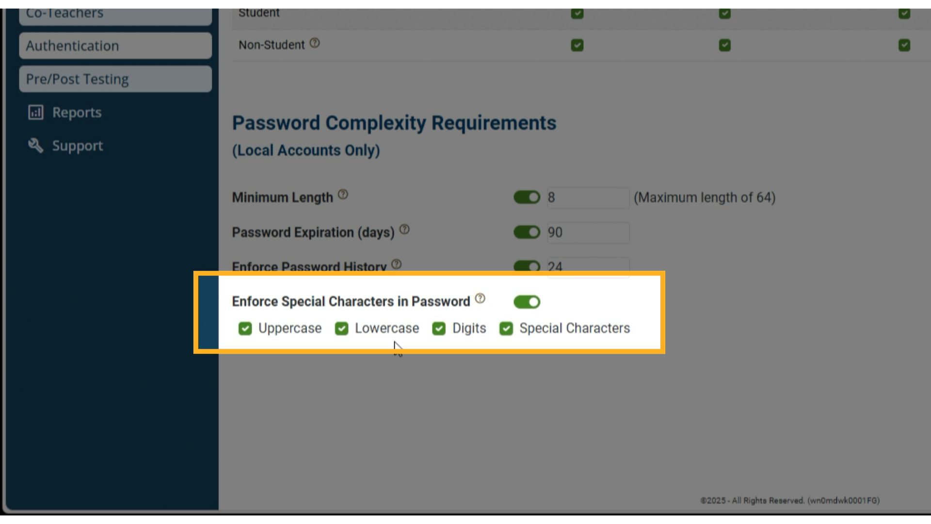The width and height of the screenshot is (931, 524).
Task: Turn off Enforce Special Characters in Password
Action: coord(527,302)
